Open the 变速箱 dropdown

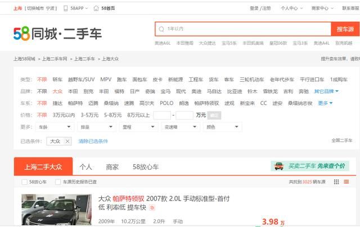click(181, 127)
